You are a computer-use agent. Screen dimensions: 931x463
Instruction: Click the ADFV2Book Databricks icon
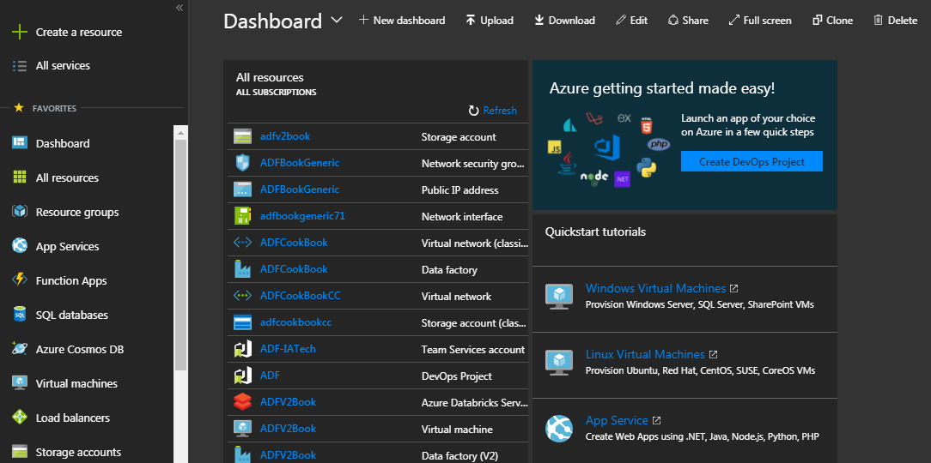click(243, 402)
